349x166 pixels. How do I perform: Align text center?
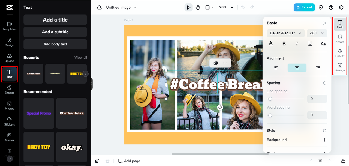point(297,68)
